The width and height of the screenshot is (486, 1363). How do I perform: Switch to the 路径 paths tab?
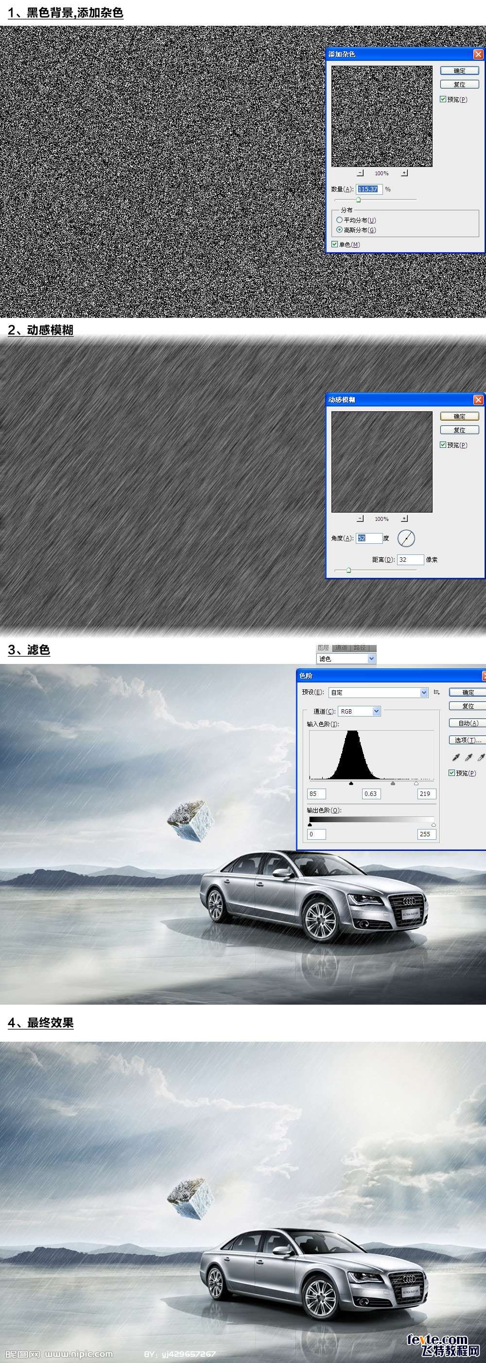[x=360, y=647]
